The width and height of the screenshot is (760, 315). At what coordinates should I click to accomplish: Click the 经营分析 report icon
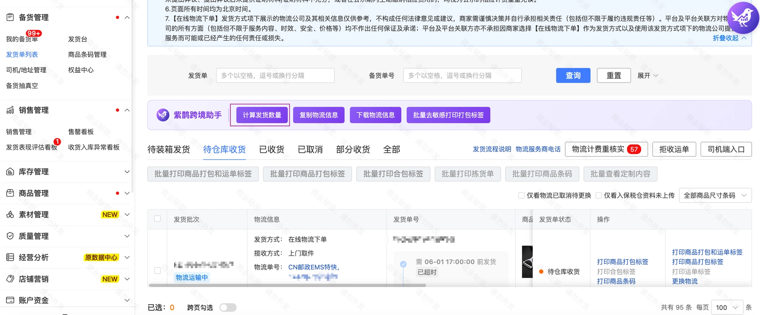10,257
